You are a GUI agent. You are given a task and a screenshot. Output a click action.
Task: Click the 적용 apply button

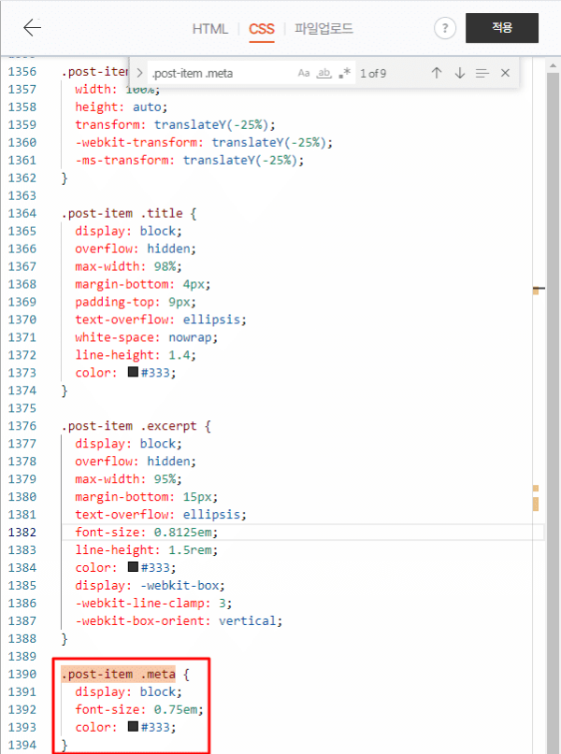click(x=502, y=28)
